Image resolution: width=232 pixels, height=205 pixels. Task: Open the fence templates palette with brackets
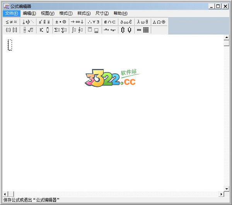pos(11,30)
